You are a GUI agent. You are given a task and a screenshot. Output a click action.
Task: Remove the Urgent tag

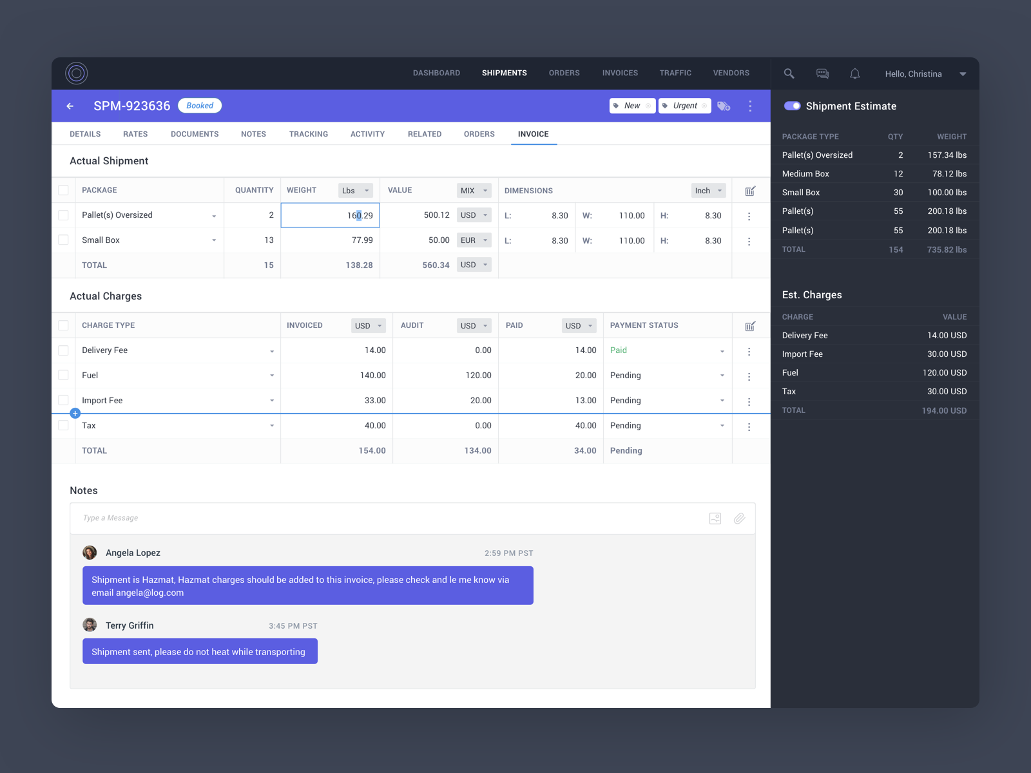tap(704, 106)
